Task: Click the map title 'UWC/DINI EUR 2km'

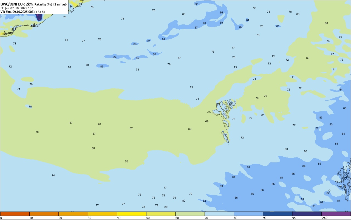Action: (17, 4)
